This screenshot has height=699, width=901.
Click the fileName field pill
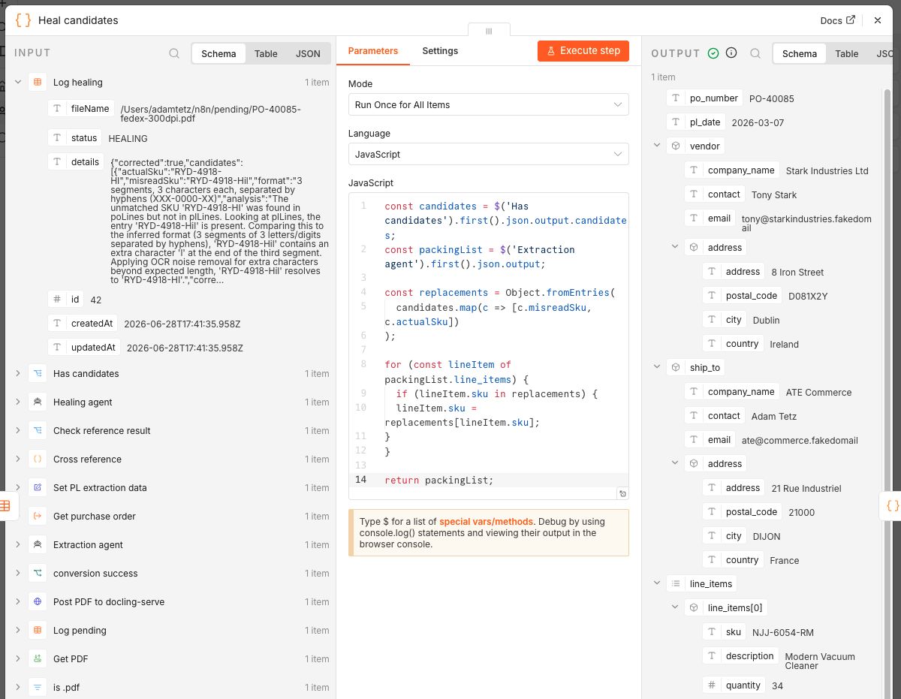82,109
